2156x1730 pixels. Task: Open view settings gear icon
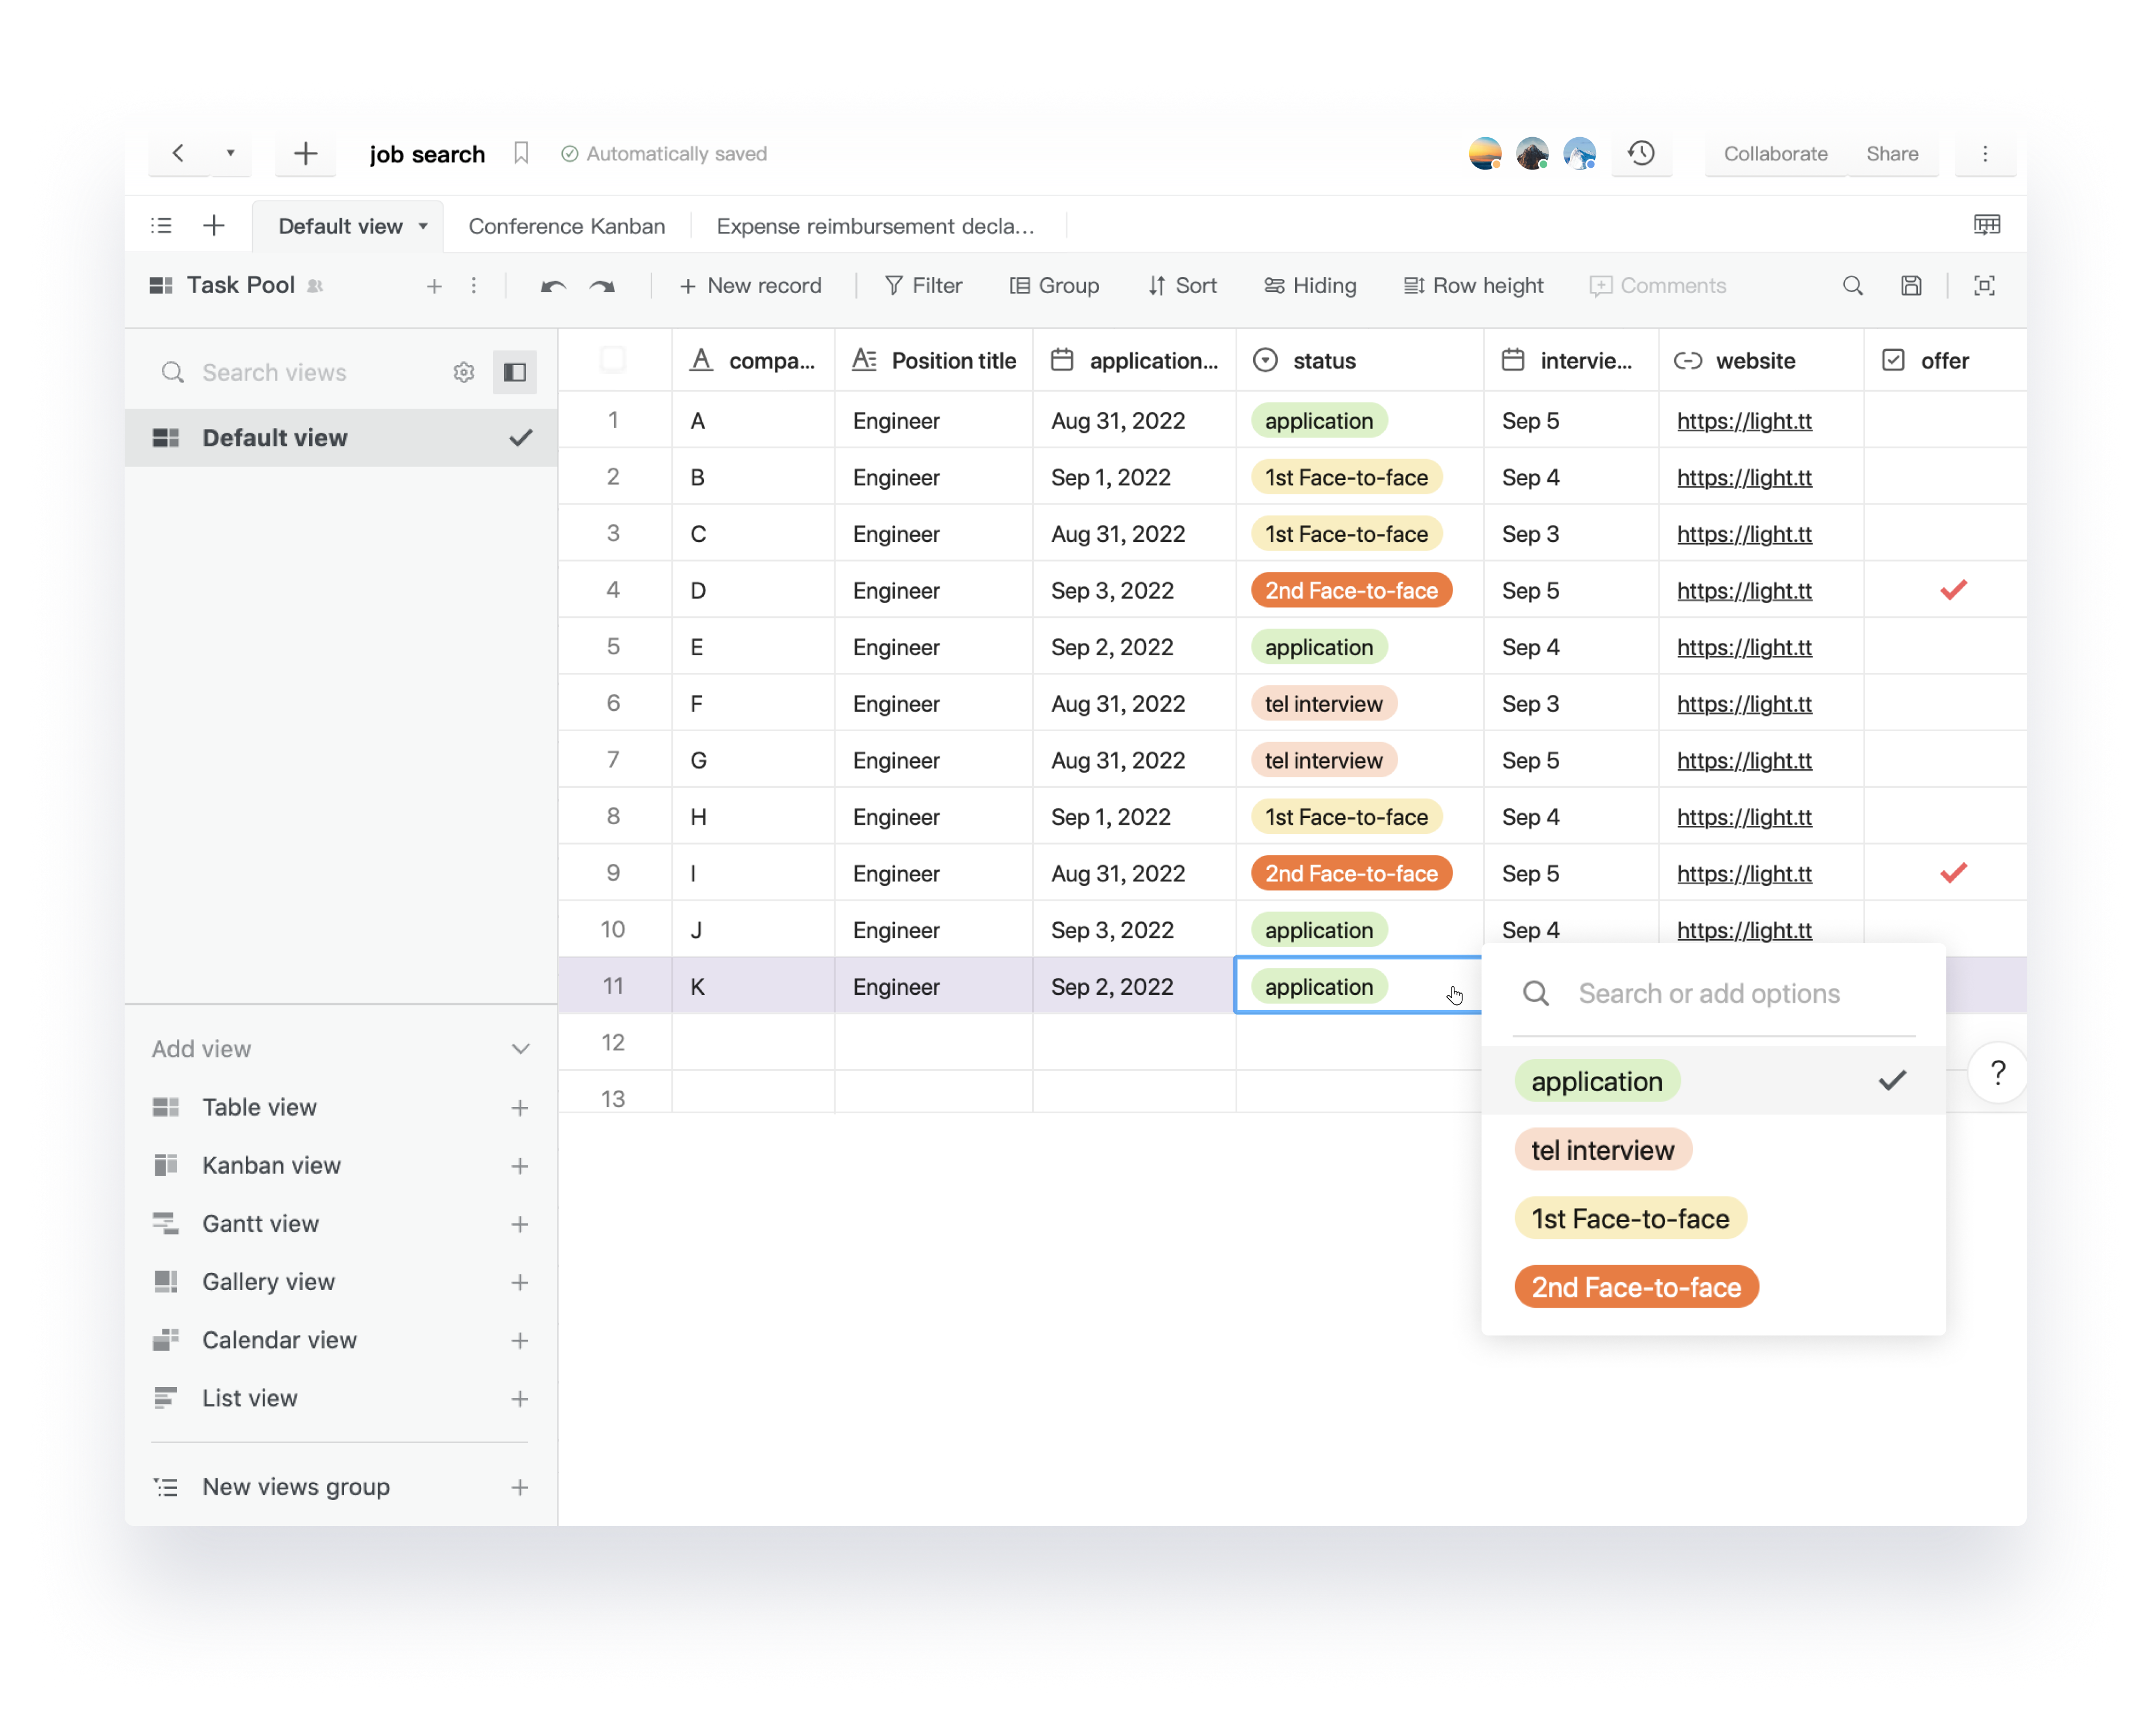[463, 372]
